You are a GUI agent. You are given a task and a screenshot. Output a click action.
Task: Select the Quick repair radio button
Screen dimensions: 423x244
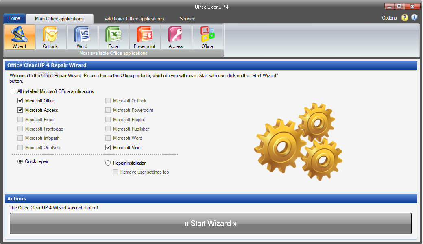[x=20, y=161]
